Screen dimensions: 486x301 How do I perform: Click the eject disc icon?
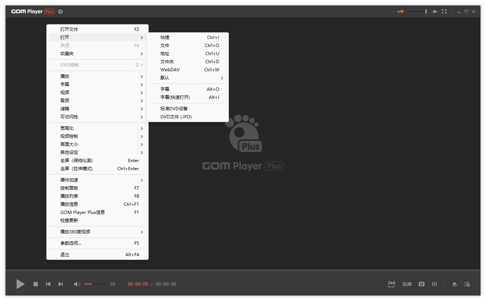[454, 284]
